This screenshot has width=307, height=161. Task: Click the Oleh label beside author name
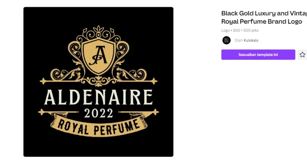[239, 40]
